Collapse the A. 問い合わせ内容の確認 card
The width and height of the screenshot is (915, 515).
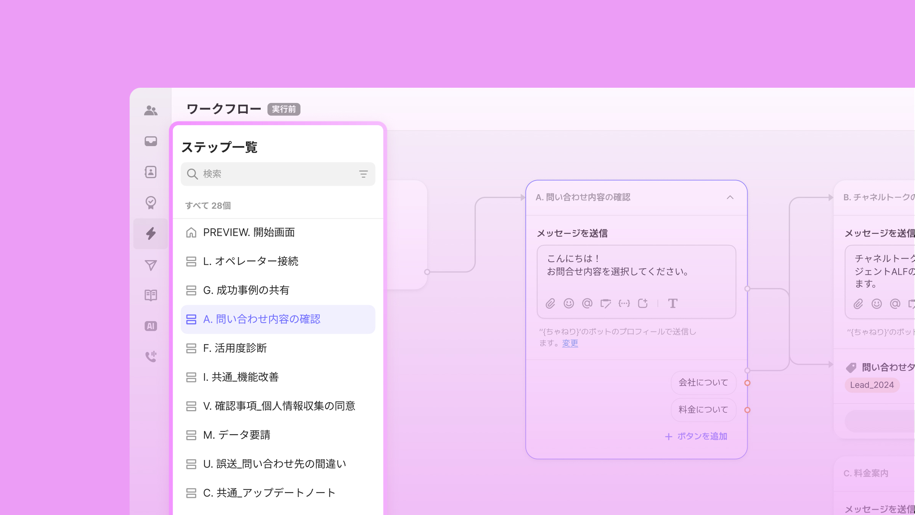(730, 197)
